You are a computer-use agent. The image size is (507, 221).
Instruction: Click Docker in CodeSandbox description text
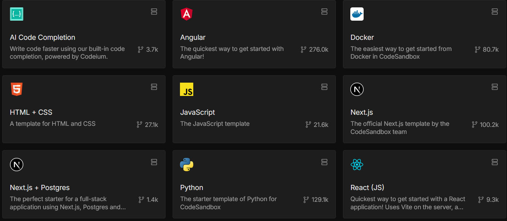[x=401, y=53]
